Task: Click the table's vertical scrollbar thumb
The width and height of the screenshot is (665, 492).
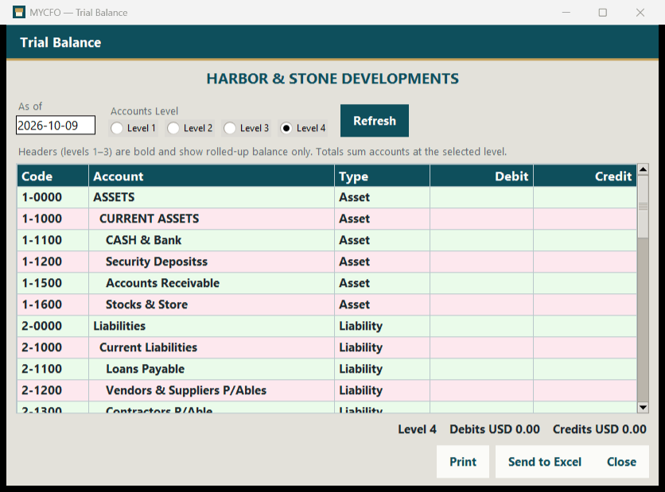Action: click(643, 207)
